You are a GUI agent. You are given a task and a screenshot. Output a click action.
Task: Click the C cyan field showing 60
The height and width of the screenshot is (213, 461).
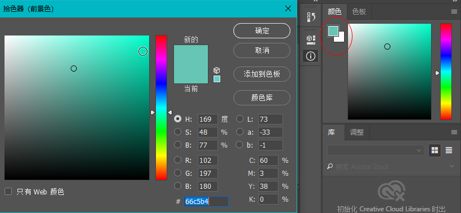[x=268, y=161]
